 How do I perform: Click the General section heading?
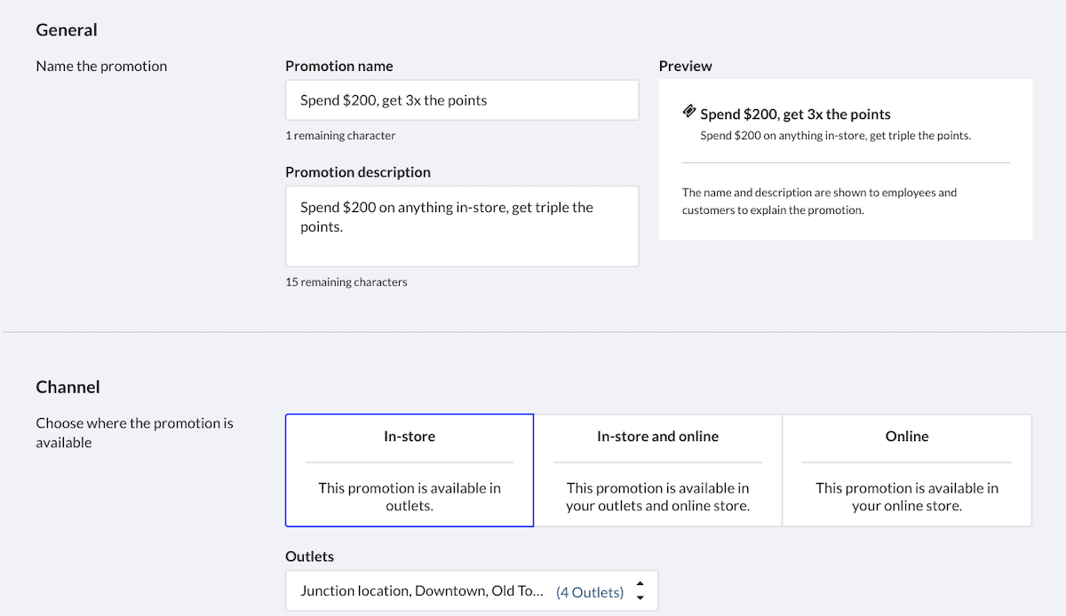pyautogui.click(x=67, y=30)
